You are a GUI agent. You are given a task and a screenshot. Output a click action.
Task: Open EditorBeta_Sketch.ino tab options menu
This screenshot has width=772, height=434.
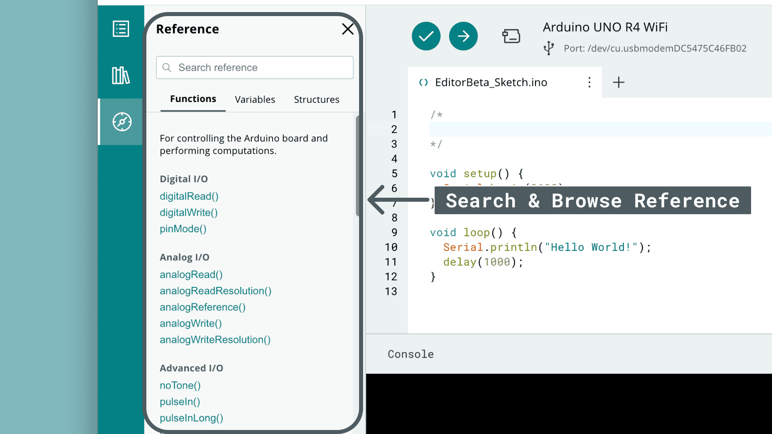pyautogui.click(x=589, y=82)
